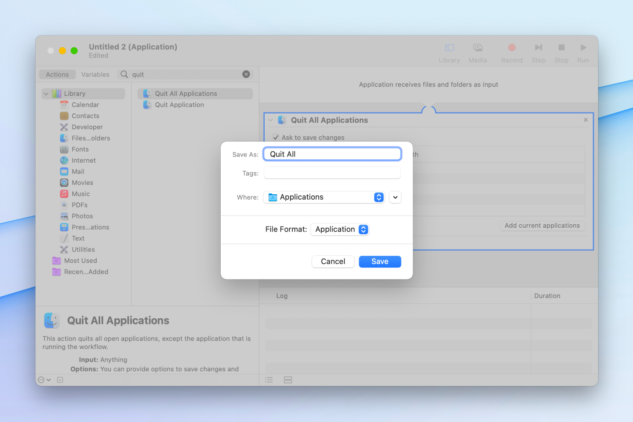This screenshot has width=633, height=422.
Task: Select Utilities in the Library list
Action: (x=83, y=250)
